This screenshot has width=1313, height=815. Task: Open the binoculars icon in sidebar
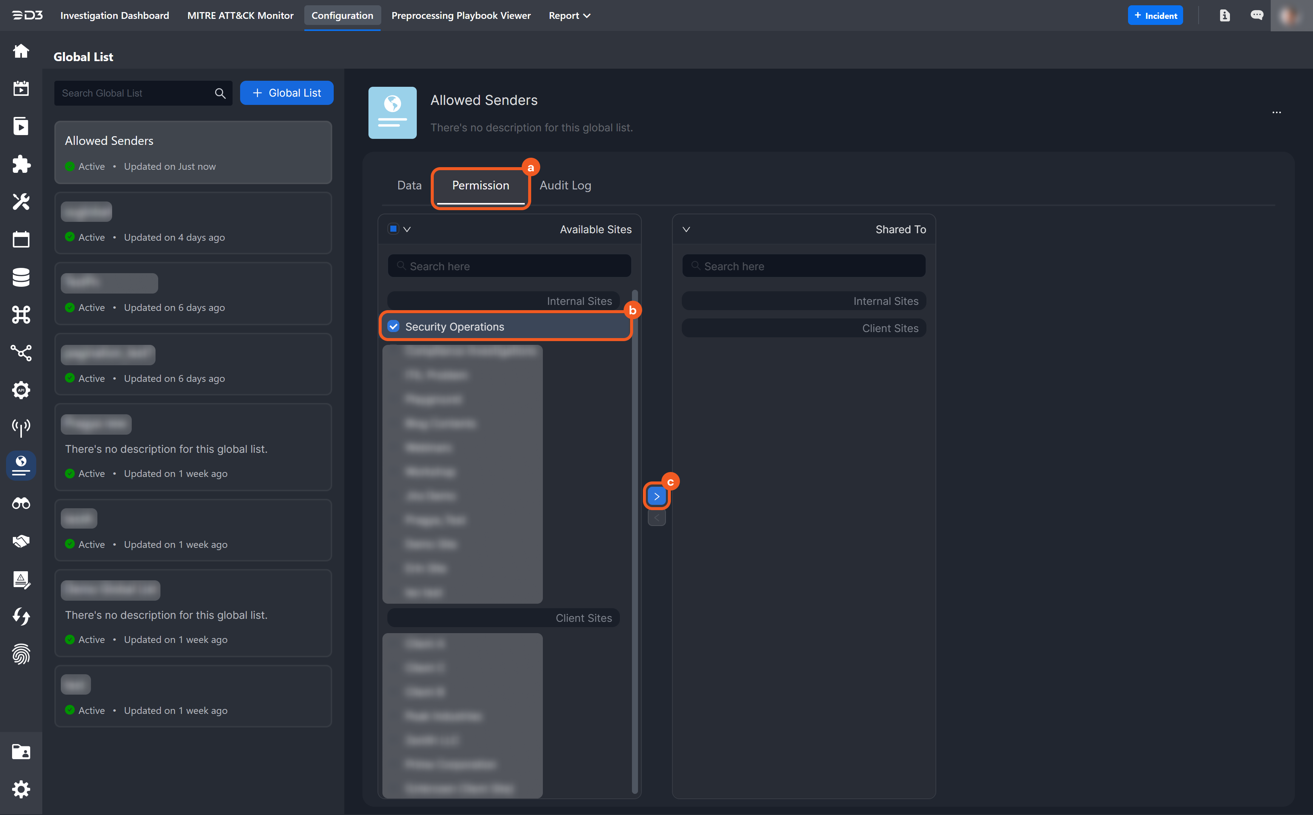21,503
